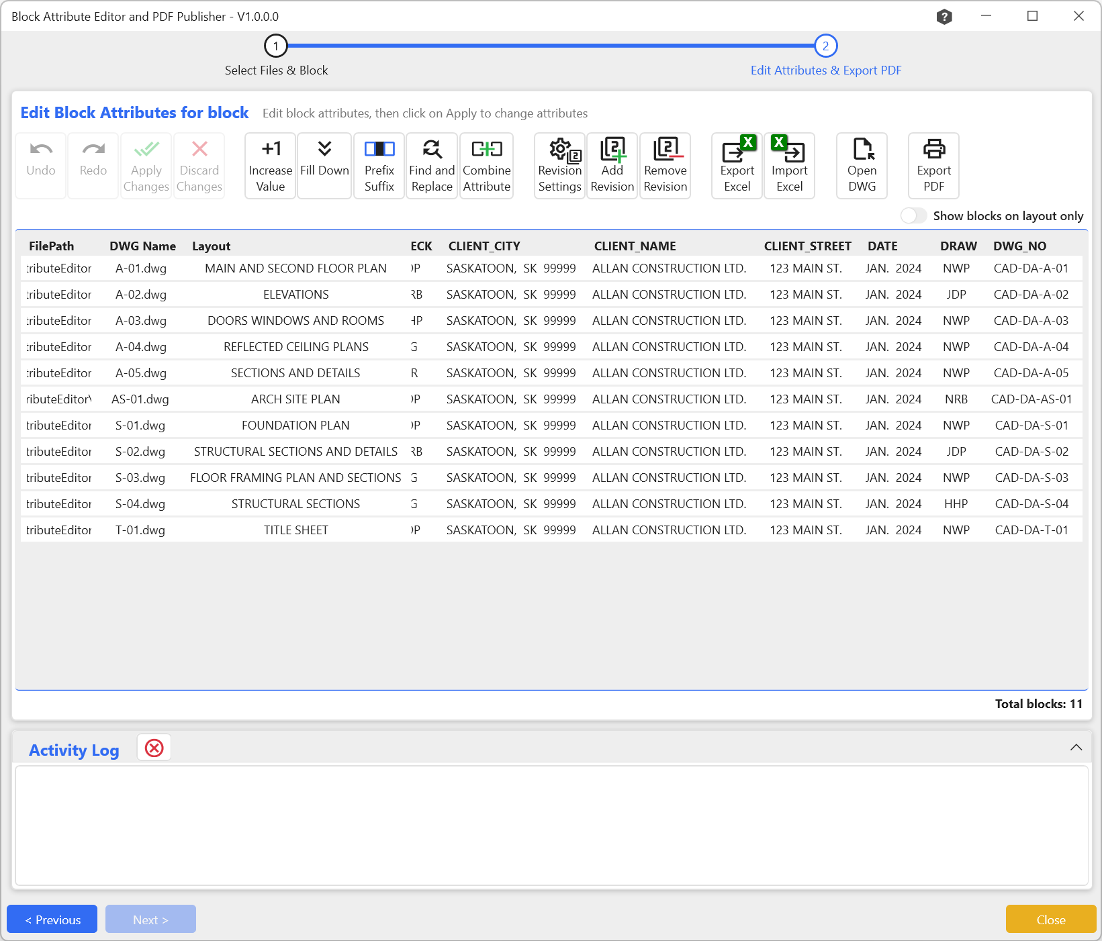Discard Changes using the red X icon

pos(199,166)
